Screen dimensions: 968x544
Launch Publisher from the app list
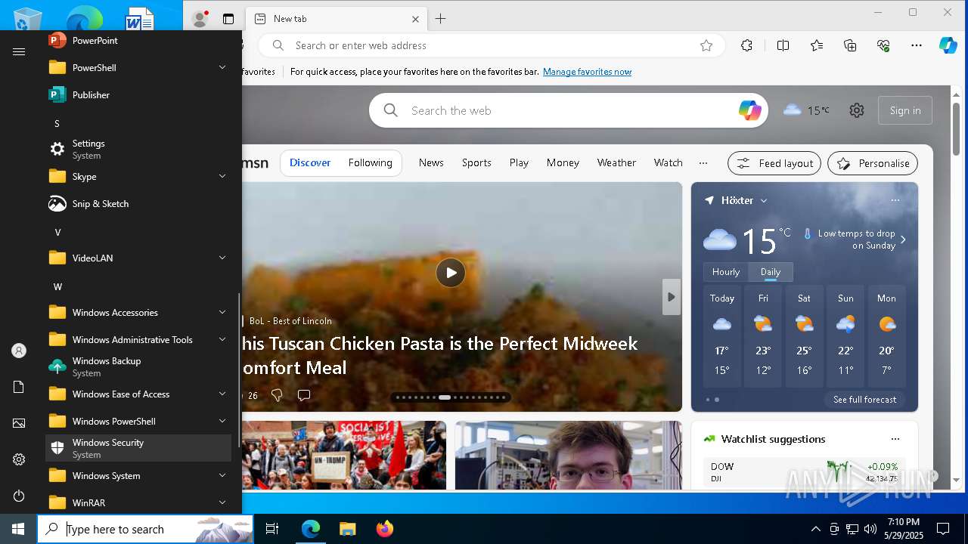click(138, 95)
